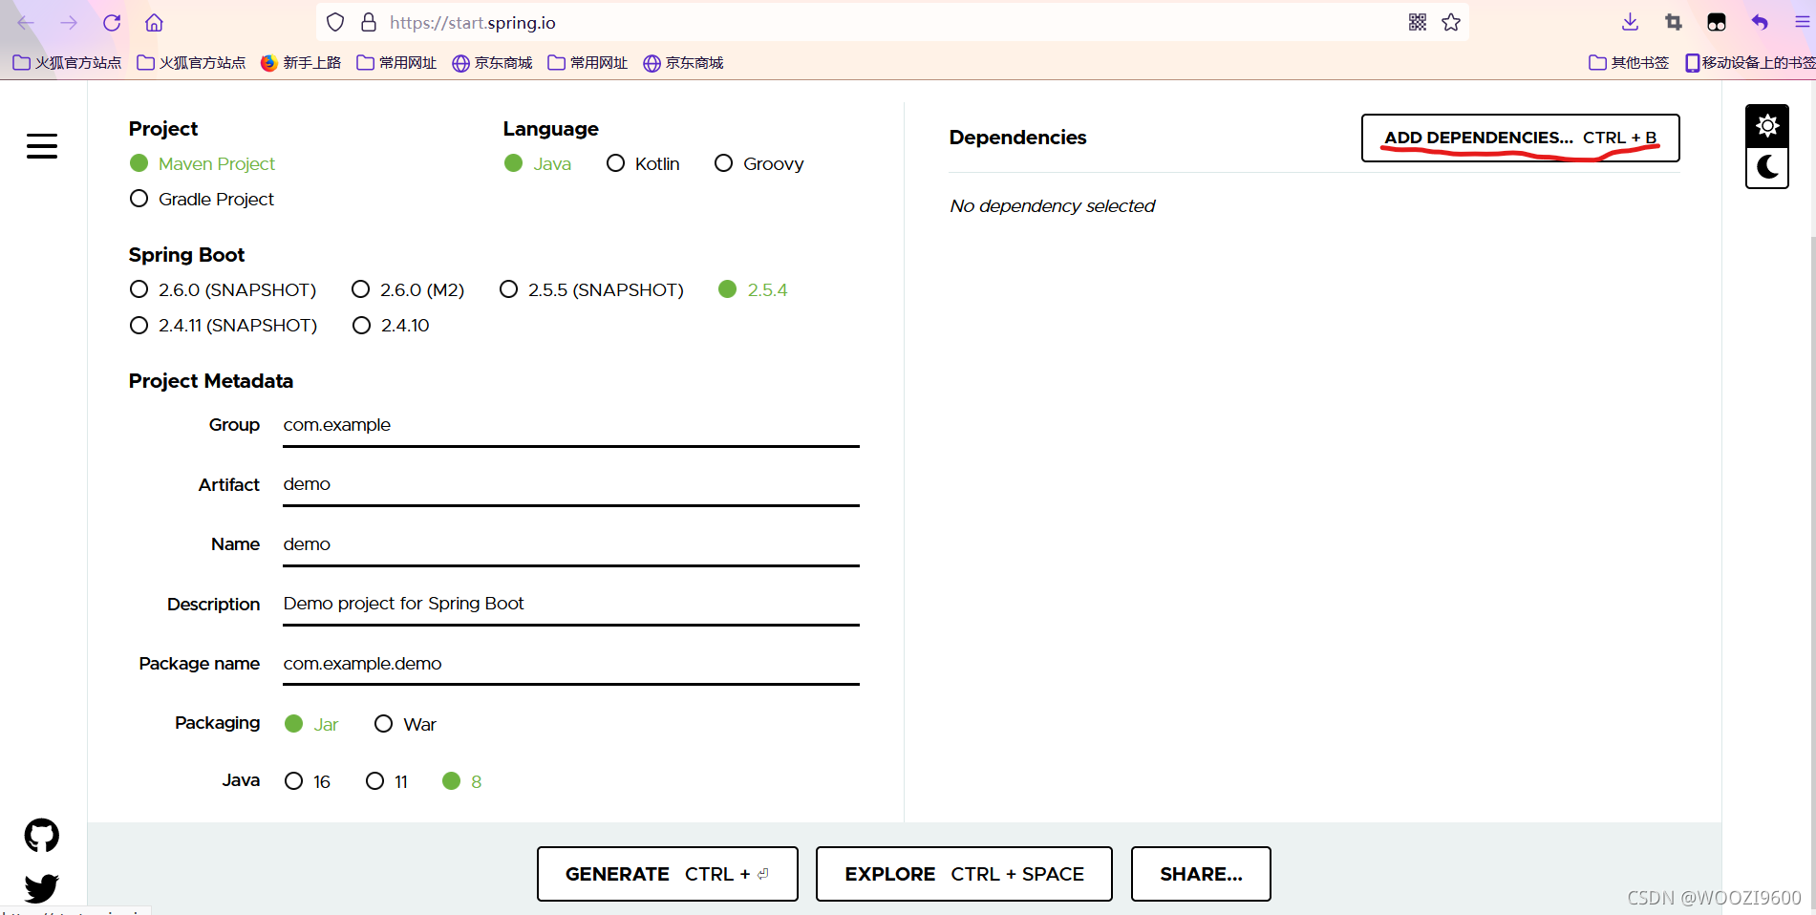
Task: Click the Description input field
Action: pos(571,604)
